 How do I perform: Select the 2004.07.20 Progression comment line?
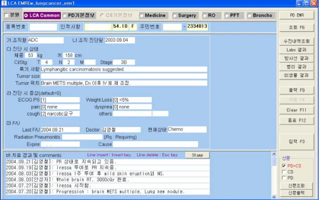point(108,191)
